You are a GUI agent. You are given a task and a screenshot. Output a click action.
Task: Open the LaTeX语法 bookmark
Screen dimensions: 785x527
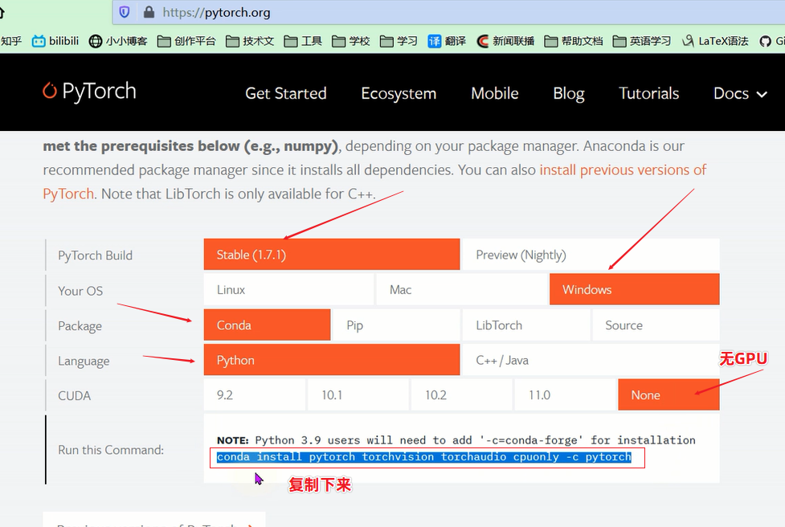[715, 41]
